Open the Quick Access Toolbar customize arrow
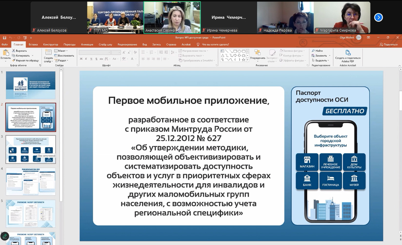The width and height of the screenshot is (402, 245). point(30,38)
